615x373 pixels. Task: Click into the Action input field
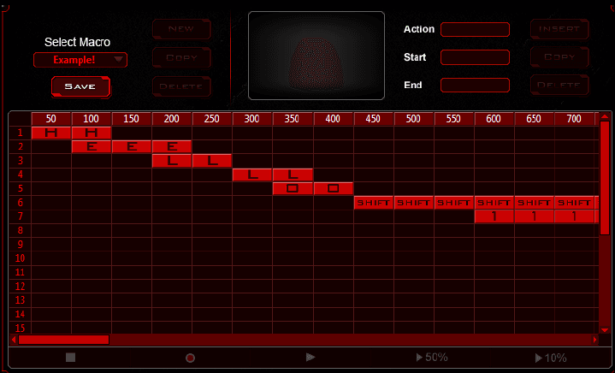[475, 30]
